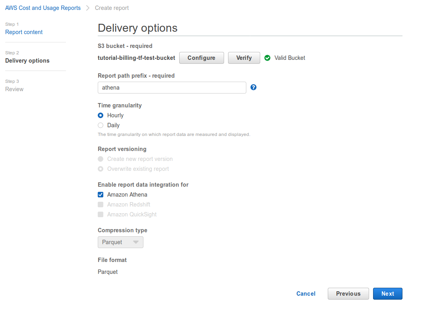Click the green Valid Bucket check icon
Image resolution: width=441 pixels, height=325 pixels.
267,58
